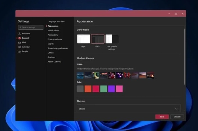Select the General gear icon
Image resolution: width=198 pixels, height=131 pixels.
tap(19, 38)
